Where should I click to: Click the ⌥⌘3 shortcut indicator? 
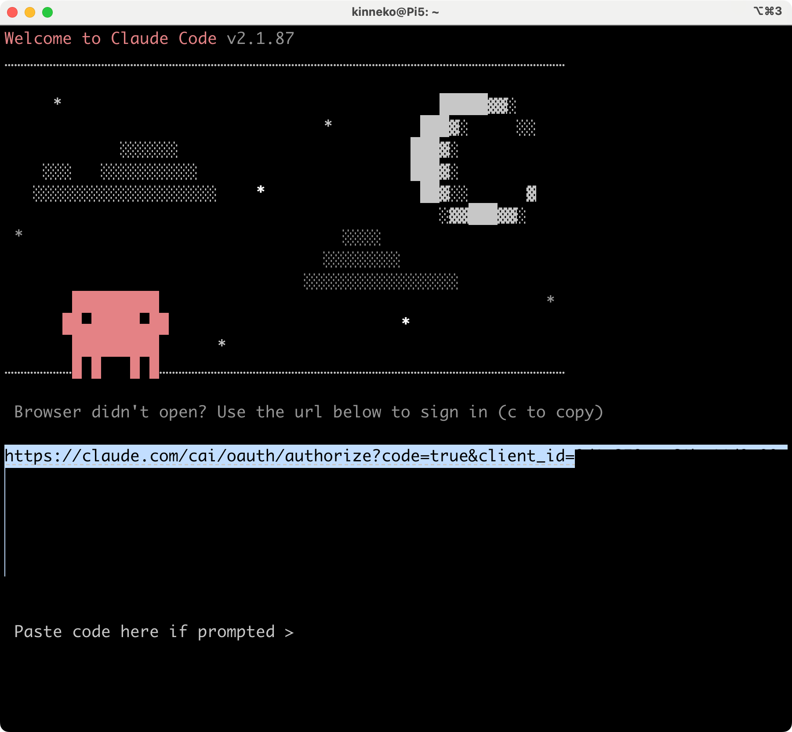[768, 11]
